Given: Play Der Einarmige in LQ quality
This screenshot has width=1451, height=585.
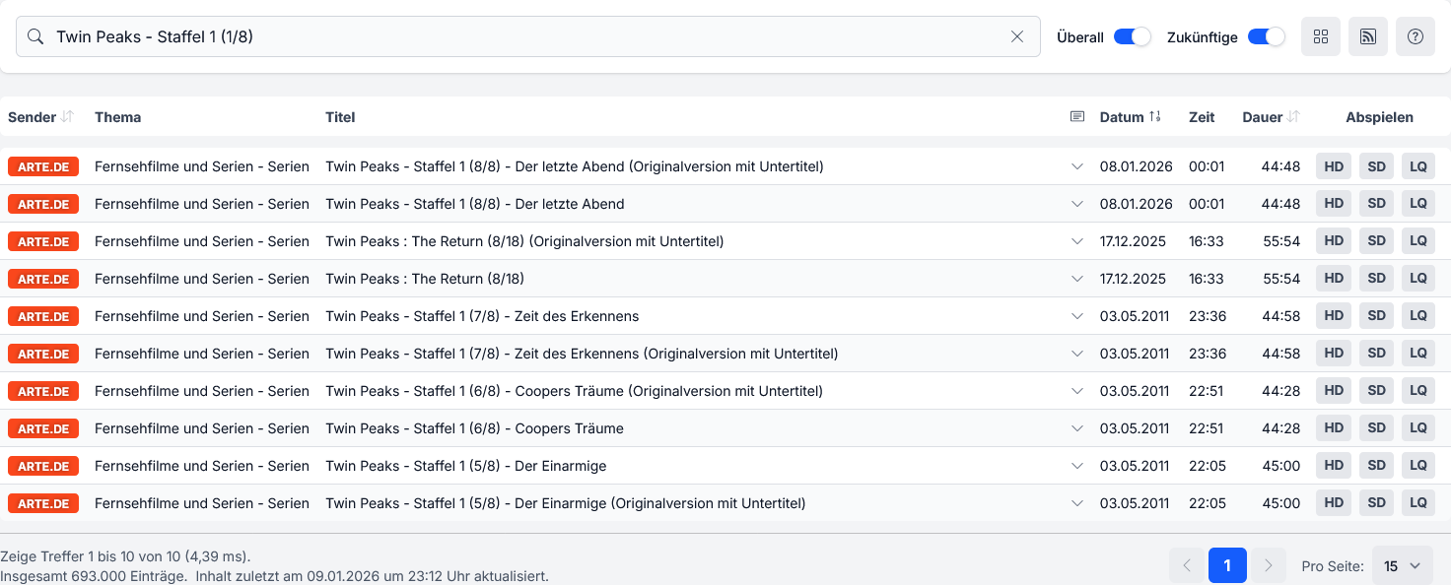Looking at the screenshot, I should pos(1418,466).
